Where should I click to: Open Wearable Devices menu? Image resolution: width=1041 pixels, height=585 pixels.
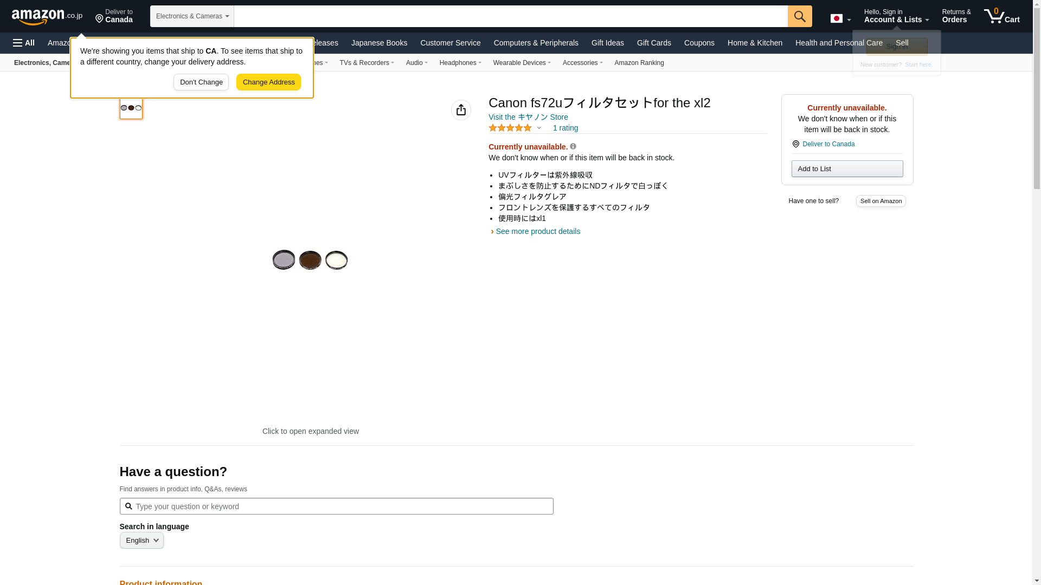(522, 63)
